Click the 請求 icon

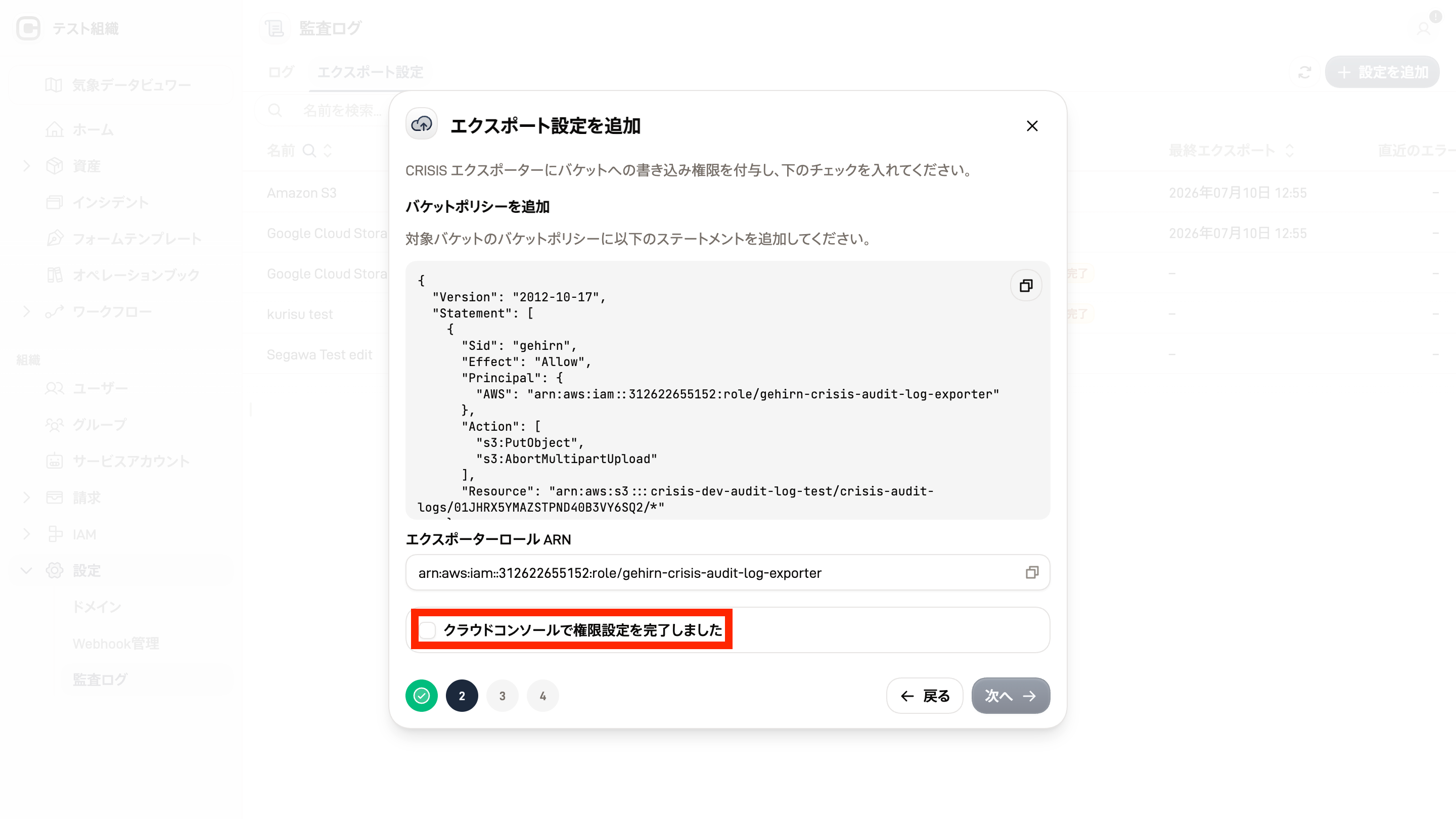click(x=54, y=497)
